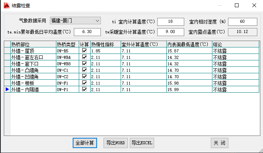Select the 外墙-楼板 table row
Viewport: 263px width, 153px height.
pyautogui.click(x=33, y=83)
